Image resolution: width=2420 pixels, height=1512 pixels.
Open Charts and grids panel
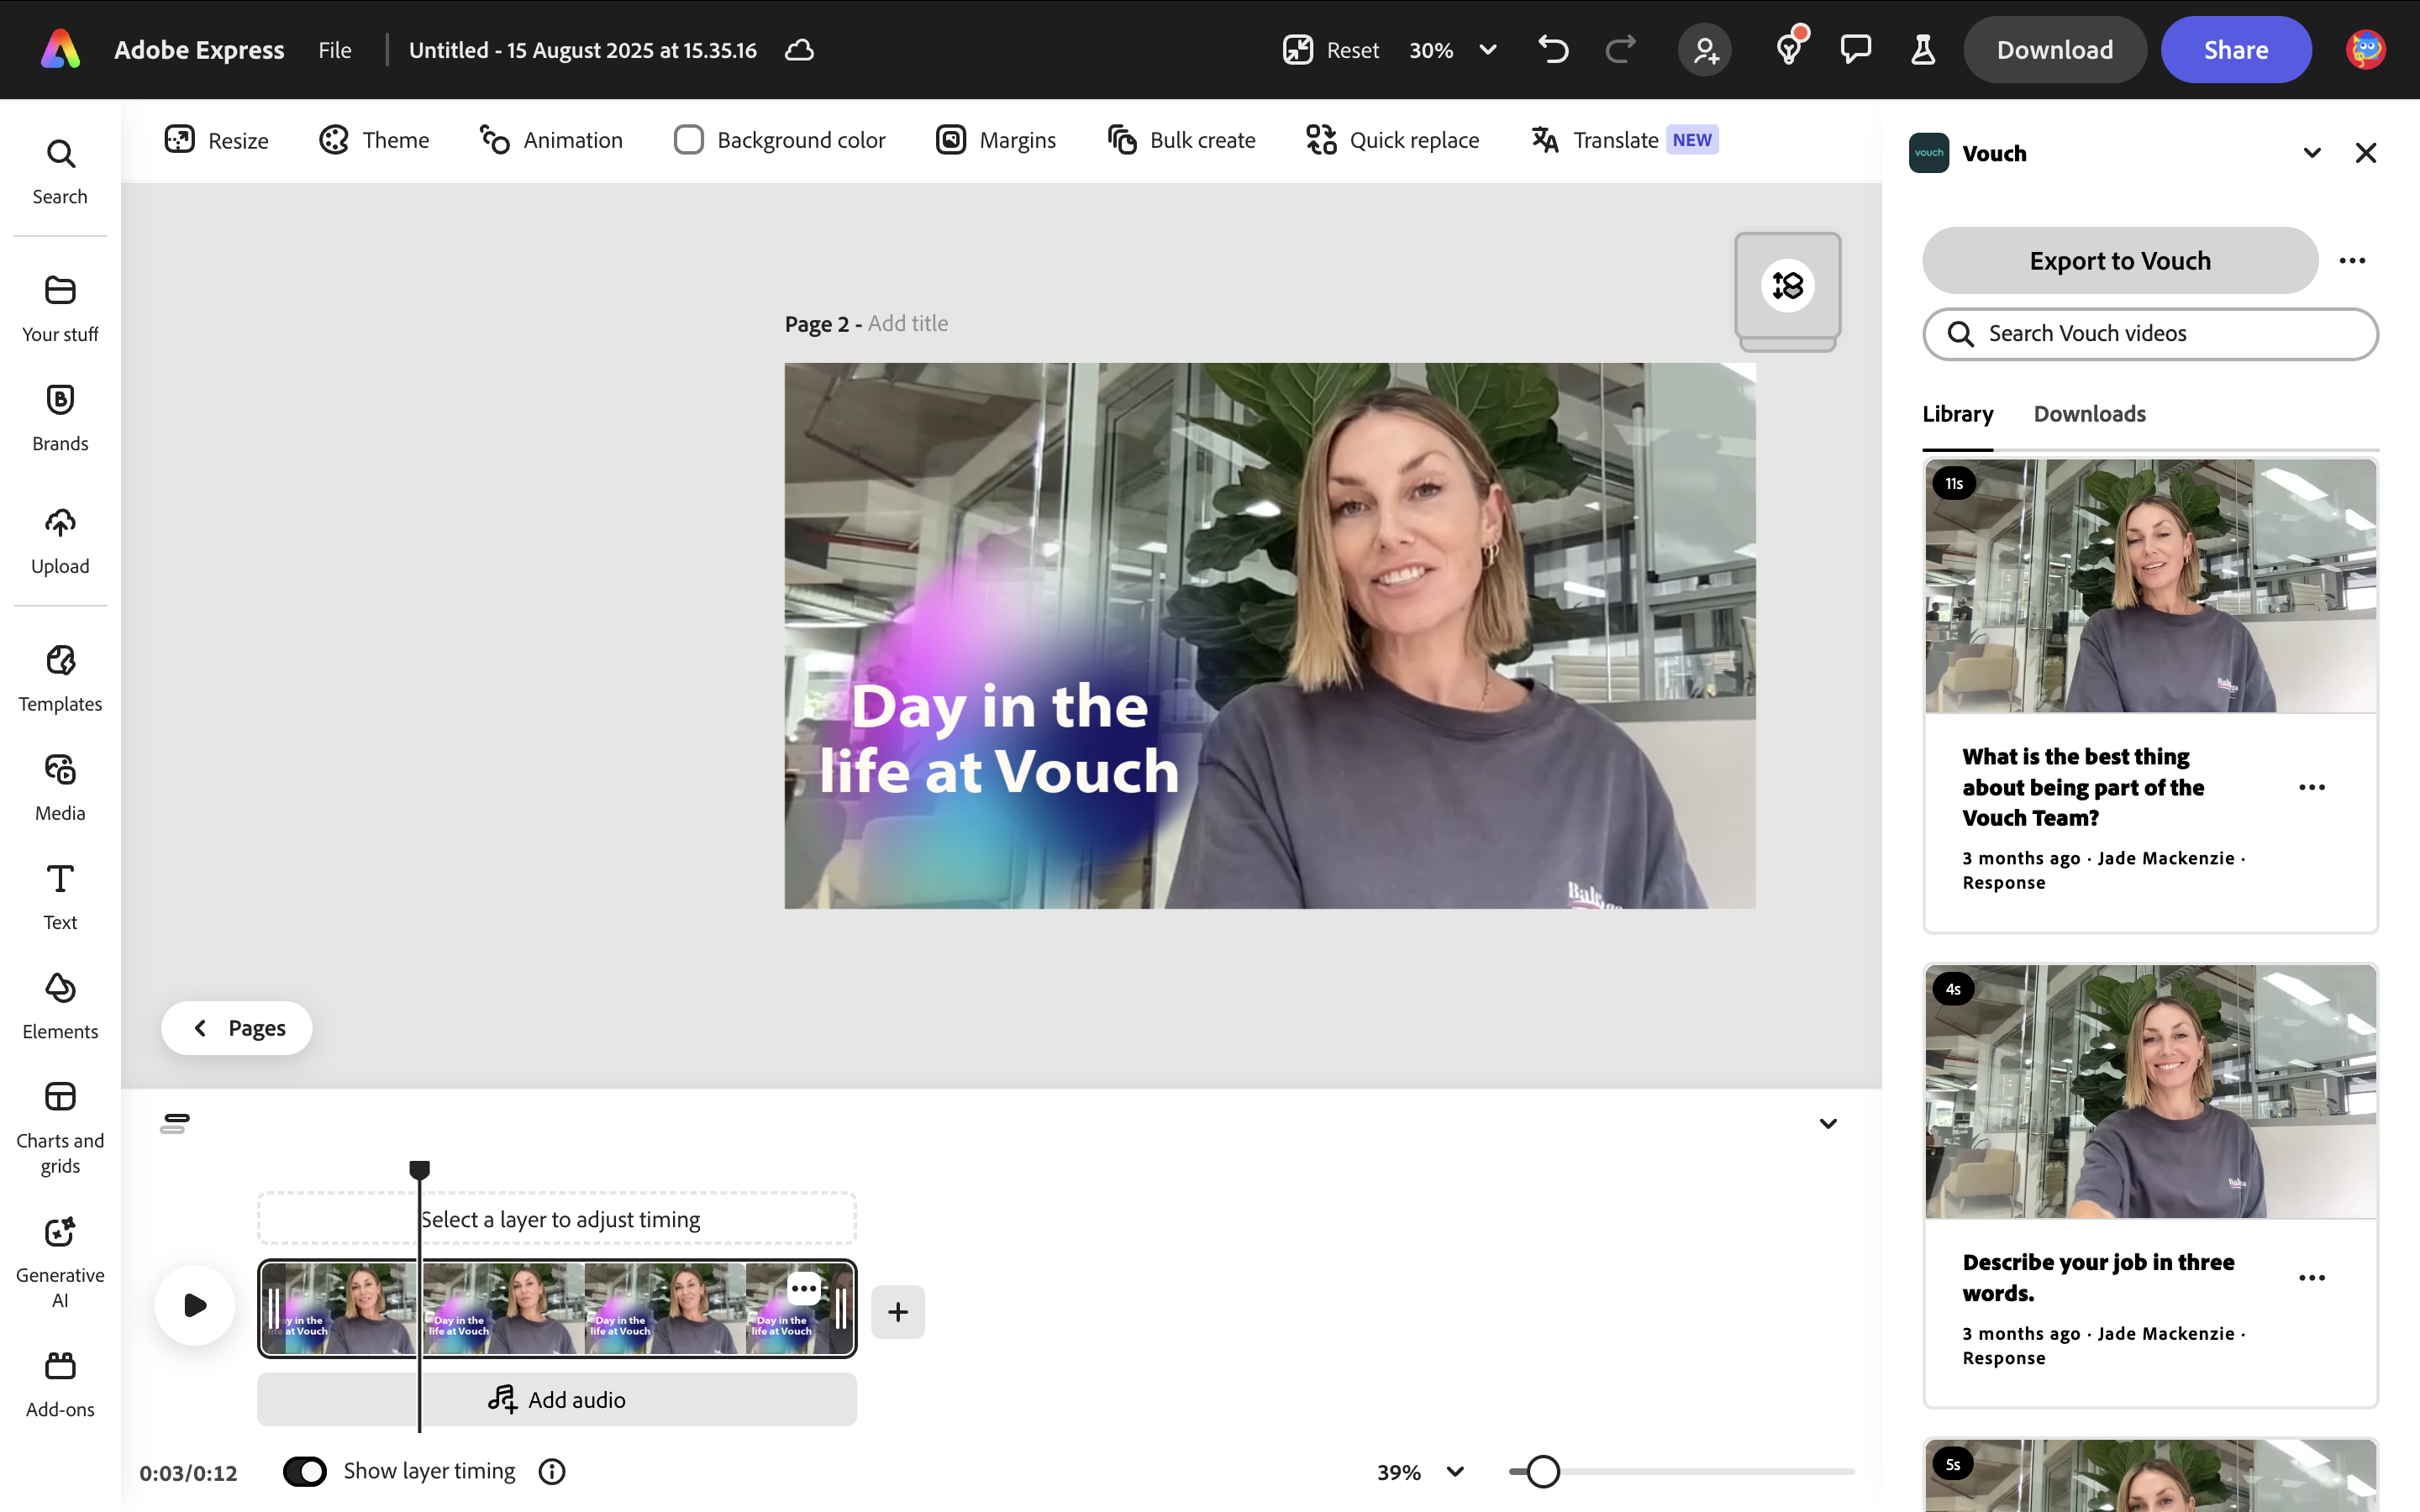click(60, 1128)
